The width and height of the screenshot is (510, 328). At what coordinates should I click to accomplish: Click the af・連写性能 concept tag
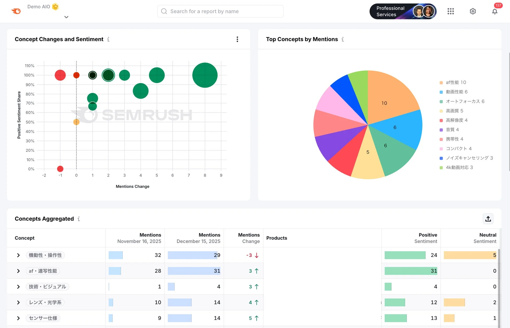(43, 271)
